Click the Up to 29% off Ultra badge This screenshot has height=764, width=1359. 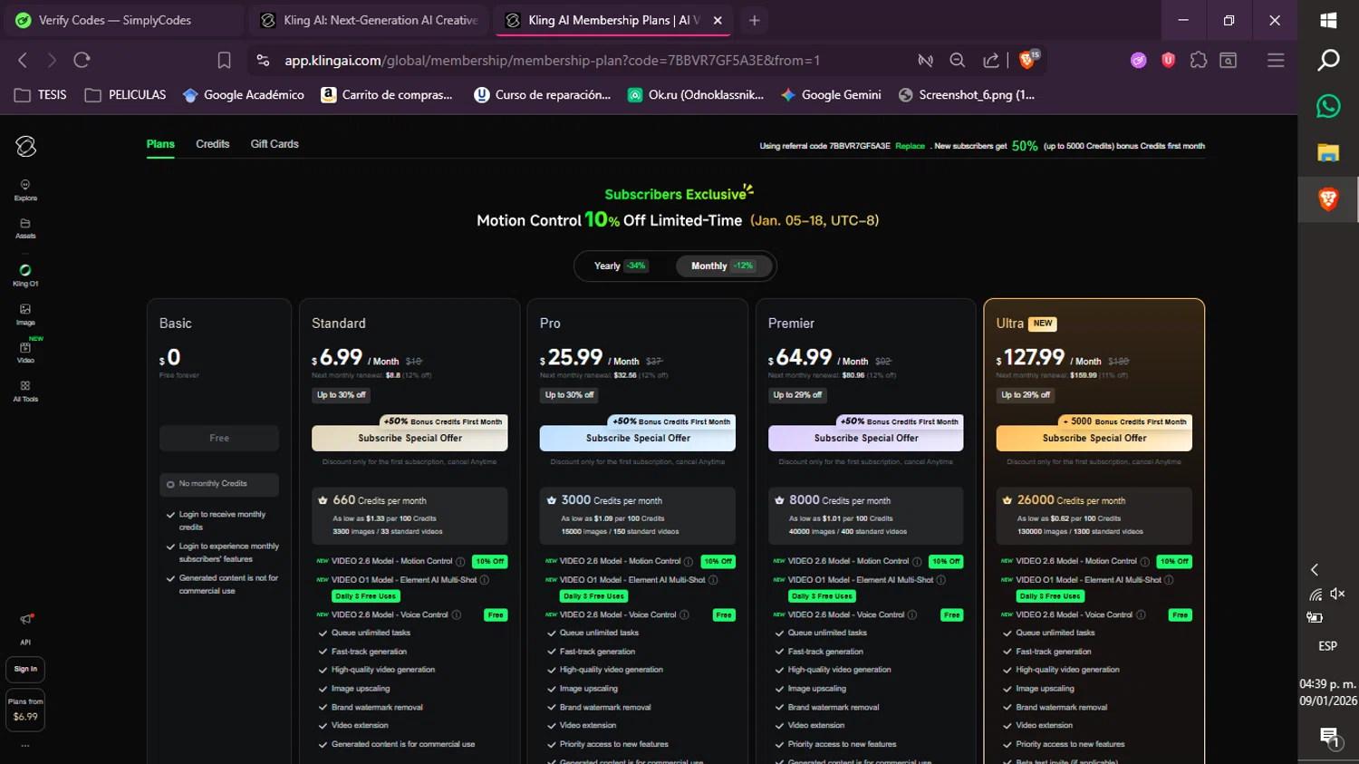coord(1026,395)
